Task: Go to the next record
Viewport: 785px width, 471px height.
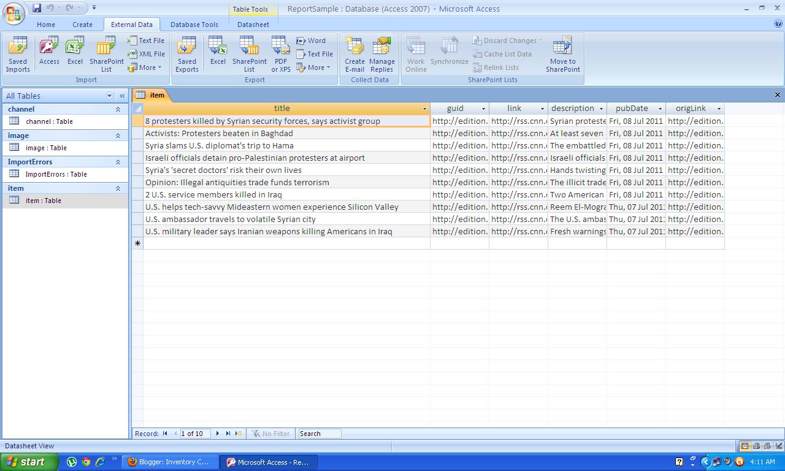Action: pyautogui.click(x=218, y=434)
